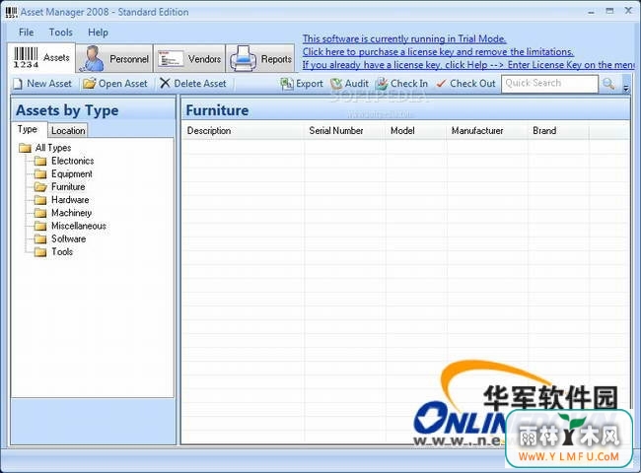Select the Electronics tree item text
The width and height of the screenshot is (641, 473).
72,161
